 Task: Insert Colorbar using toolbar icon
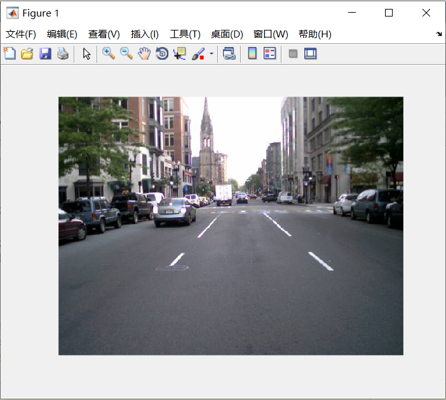pos(252,53)
